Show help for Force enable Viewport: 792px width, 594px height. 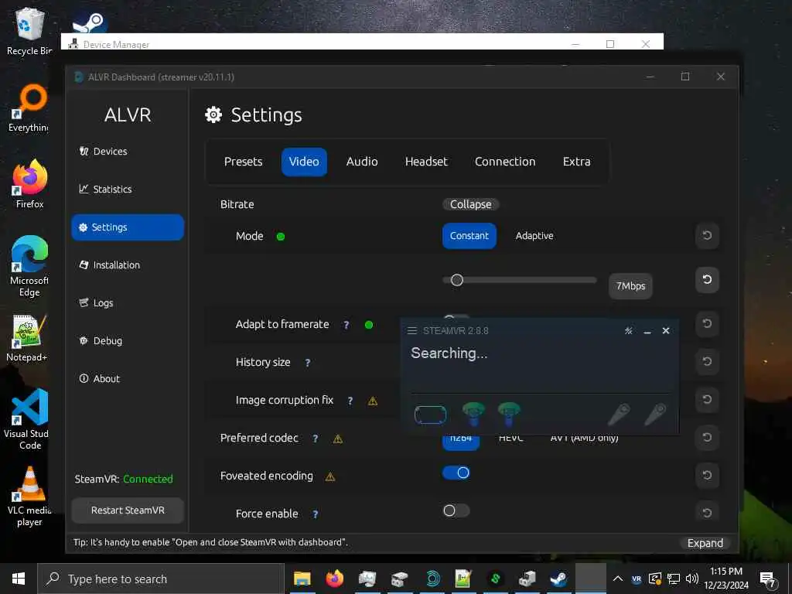pyautogui.click(x=316, y=514)
